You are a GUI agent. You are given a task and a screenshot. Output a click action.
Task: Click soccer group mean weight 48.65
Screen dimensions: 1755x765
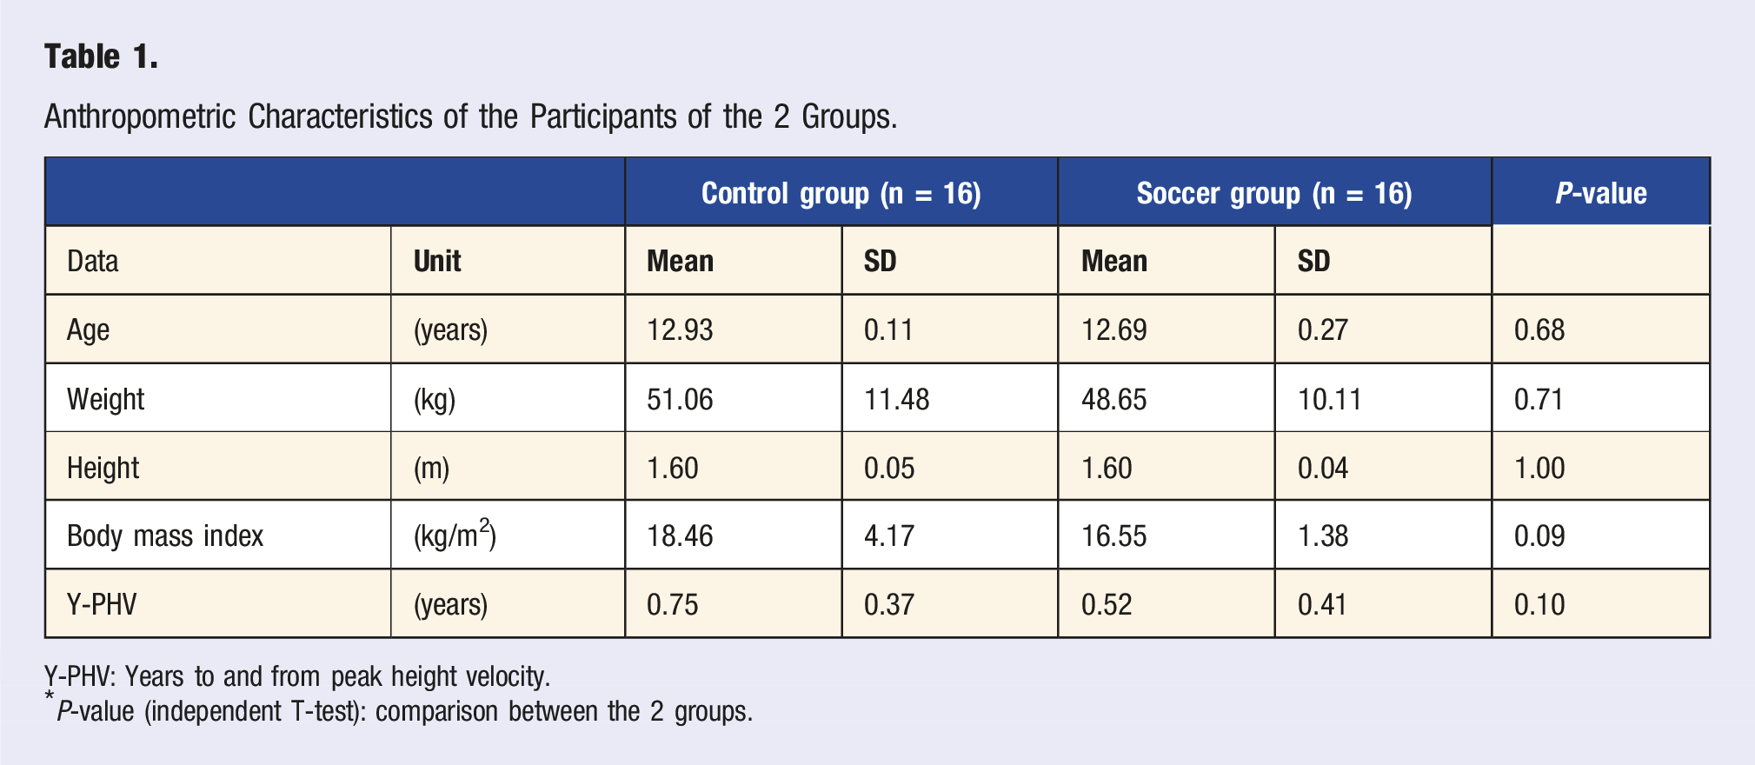tap(1113, 399)
